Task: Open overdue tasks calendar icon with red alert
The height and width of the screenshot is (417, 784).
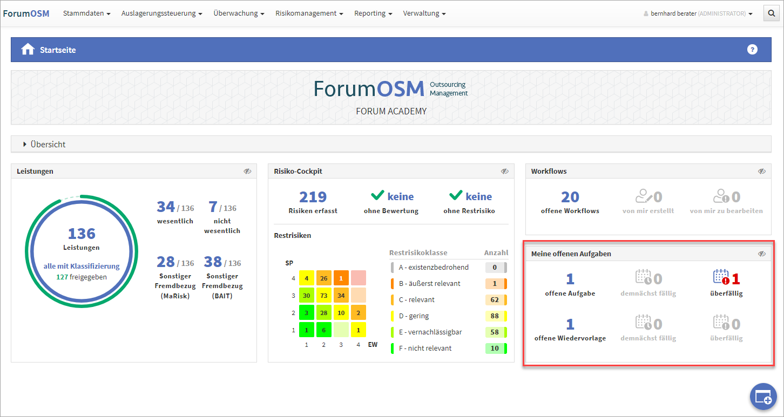Action: [x=721, y=278]
